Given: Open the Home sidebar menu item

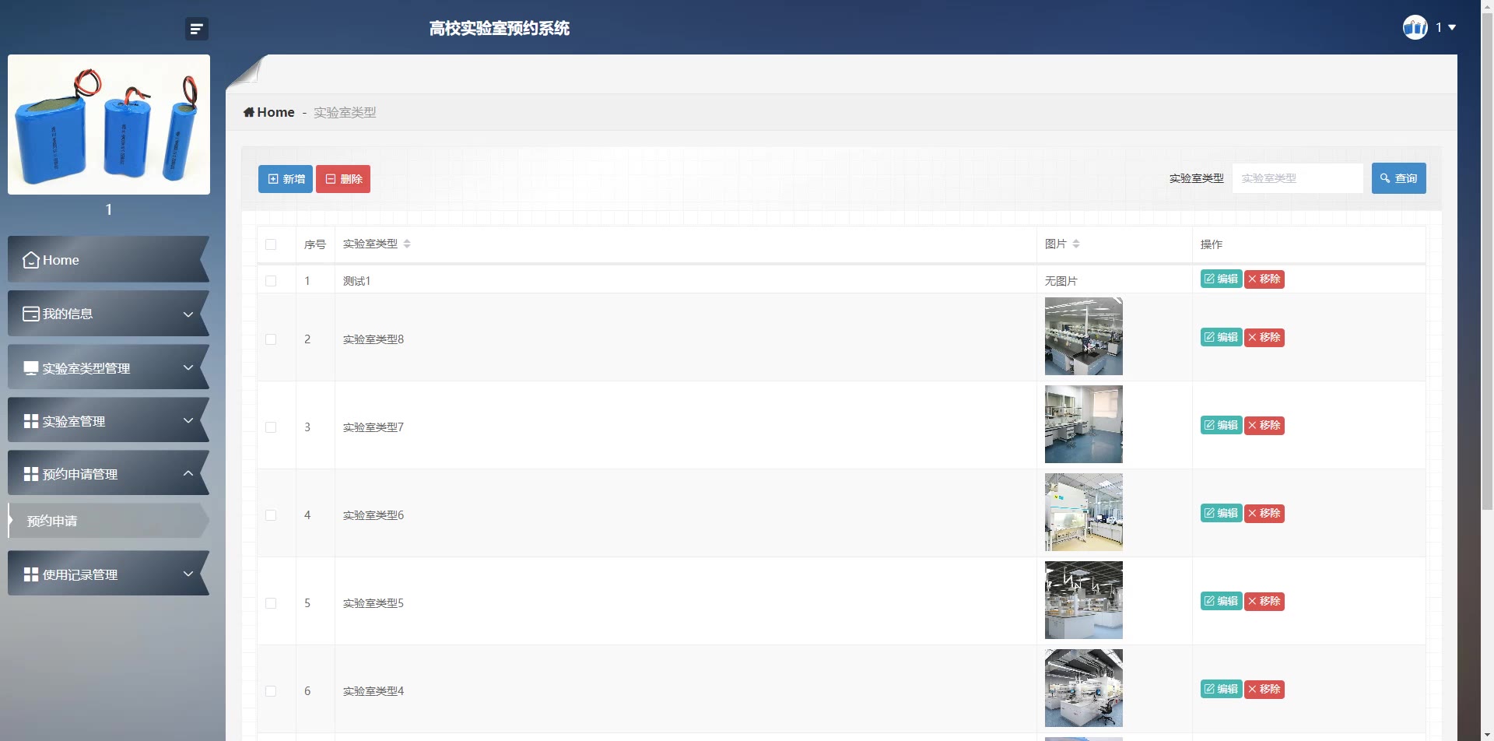Looking at the screenshot, I should [x=109, y=259].
